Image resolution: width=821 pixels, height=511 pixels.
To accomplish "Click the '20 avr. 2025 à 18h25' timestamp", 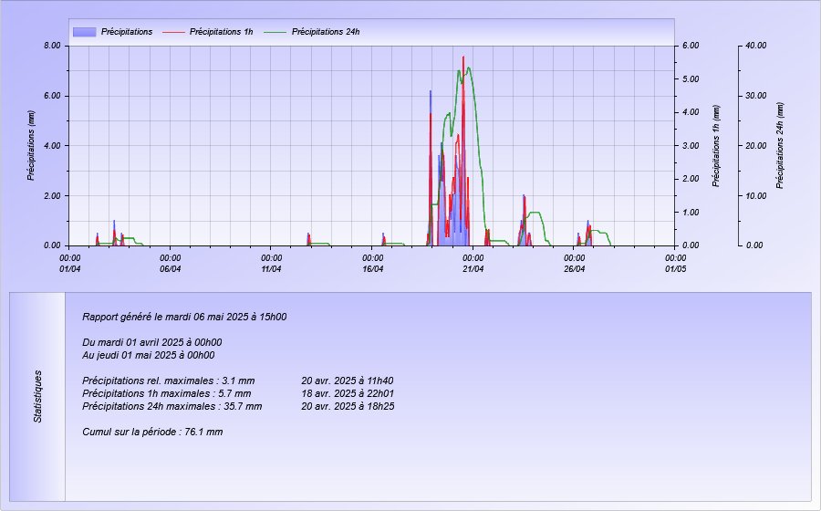I will pyautogui.click(x=348, y=406).
